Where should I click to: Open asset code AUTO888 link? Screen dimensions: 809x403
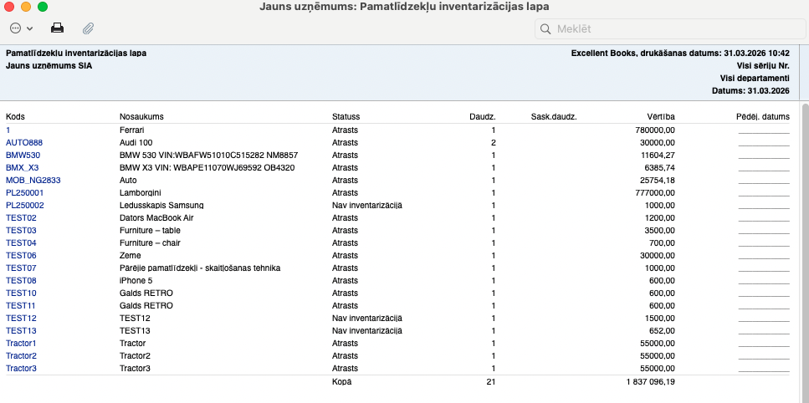[23, 143]
